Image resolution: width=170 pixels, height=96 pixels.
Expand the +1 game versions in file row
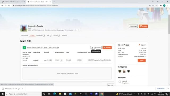(61, 60)
